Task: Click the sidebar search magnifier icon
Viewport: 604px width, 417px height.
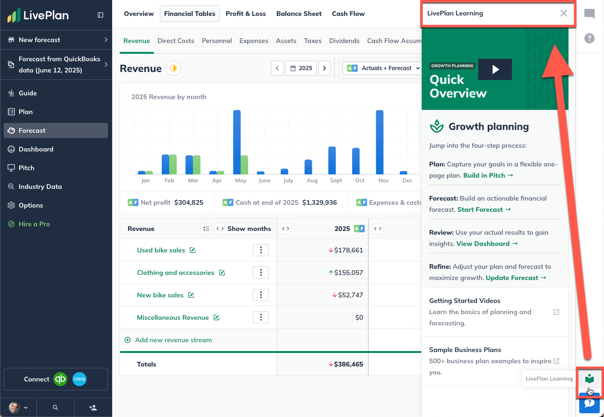Action: [56, 408]
